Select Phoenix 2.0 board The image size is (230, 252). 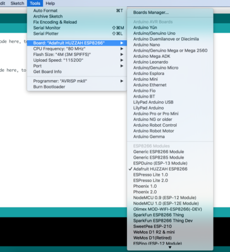(170, 192)
